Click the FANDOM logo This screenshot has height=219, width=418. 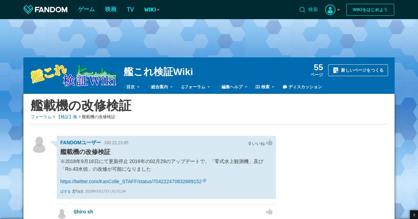tap(45, 10)
